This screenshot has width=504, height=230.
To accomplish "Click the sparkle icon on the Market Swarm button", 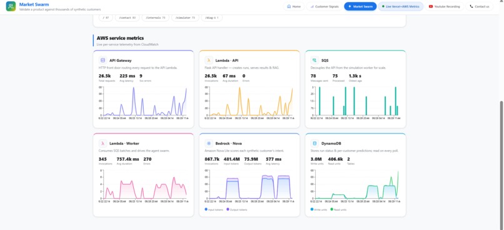I will click(x=350, y=6).
